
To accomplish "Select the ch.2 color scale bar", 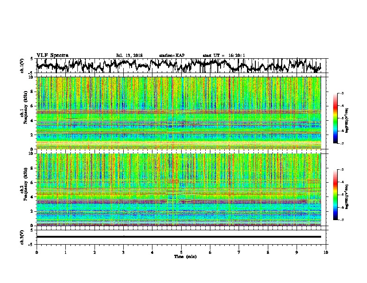I will pos(335,195).
